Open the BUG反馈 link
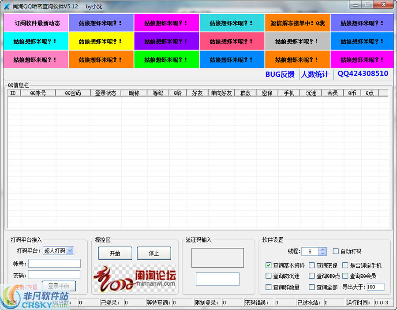 tap(280, 74)
